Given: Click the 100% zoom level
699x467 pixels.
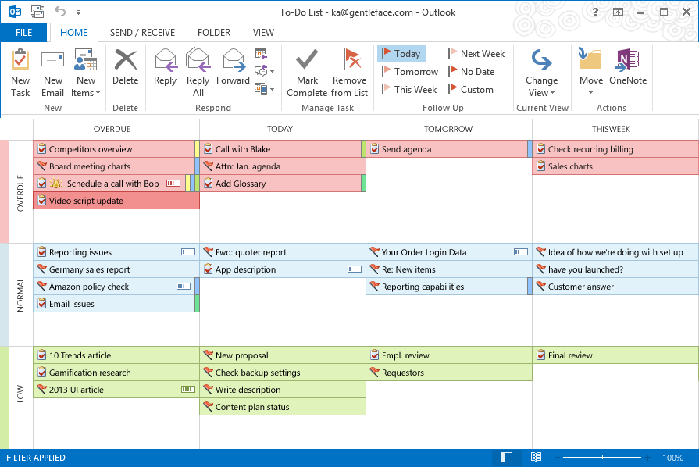Looking at the screenshot, I should (x=672, y=458).
